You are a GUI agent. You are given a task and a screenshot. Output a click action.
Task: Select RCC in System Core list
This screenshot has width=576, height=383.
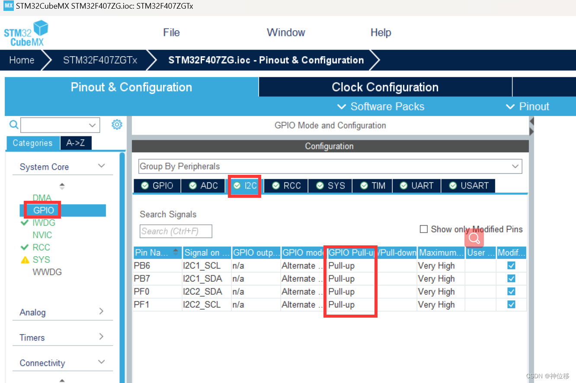(x=42, y=247)
